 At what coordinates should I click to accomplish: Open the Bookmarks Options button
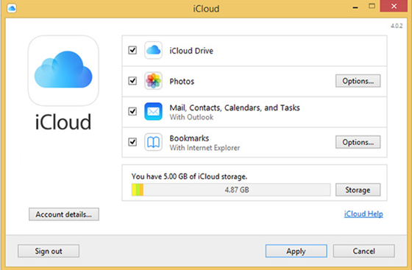coord(358,142)
